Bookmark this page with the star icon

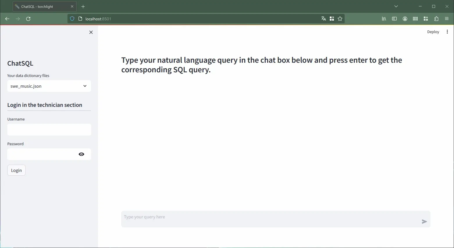click(x=340, y=19)
